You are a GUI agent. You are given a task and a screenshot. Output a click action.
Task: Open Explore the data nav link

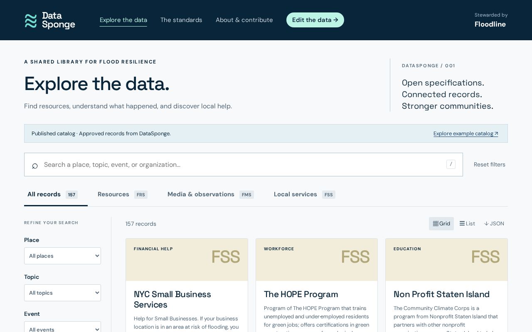tap(123, 20)
